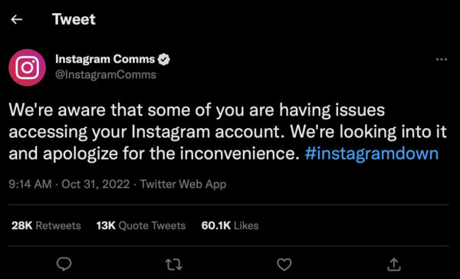Open Instagram Comms profile picture

tap(28, 67)
